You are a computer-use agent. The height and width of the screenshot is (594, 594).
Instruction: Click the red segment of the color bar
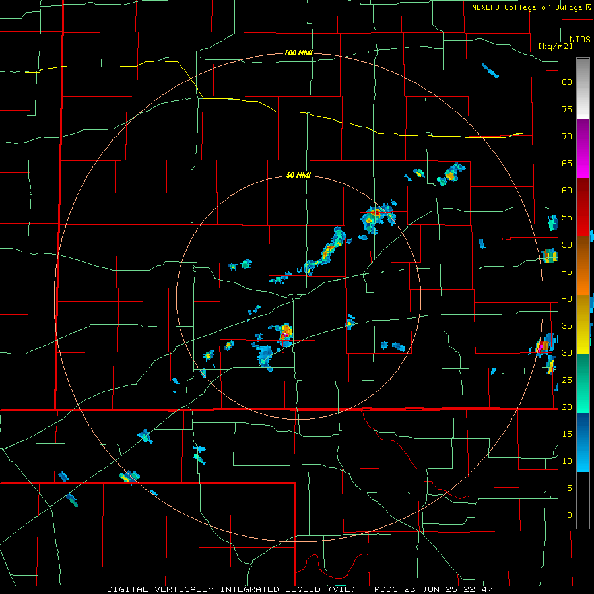pos(583,207)
